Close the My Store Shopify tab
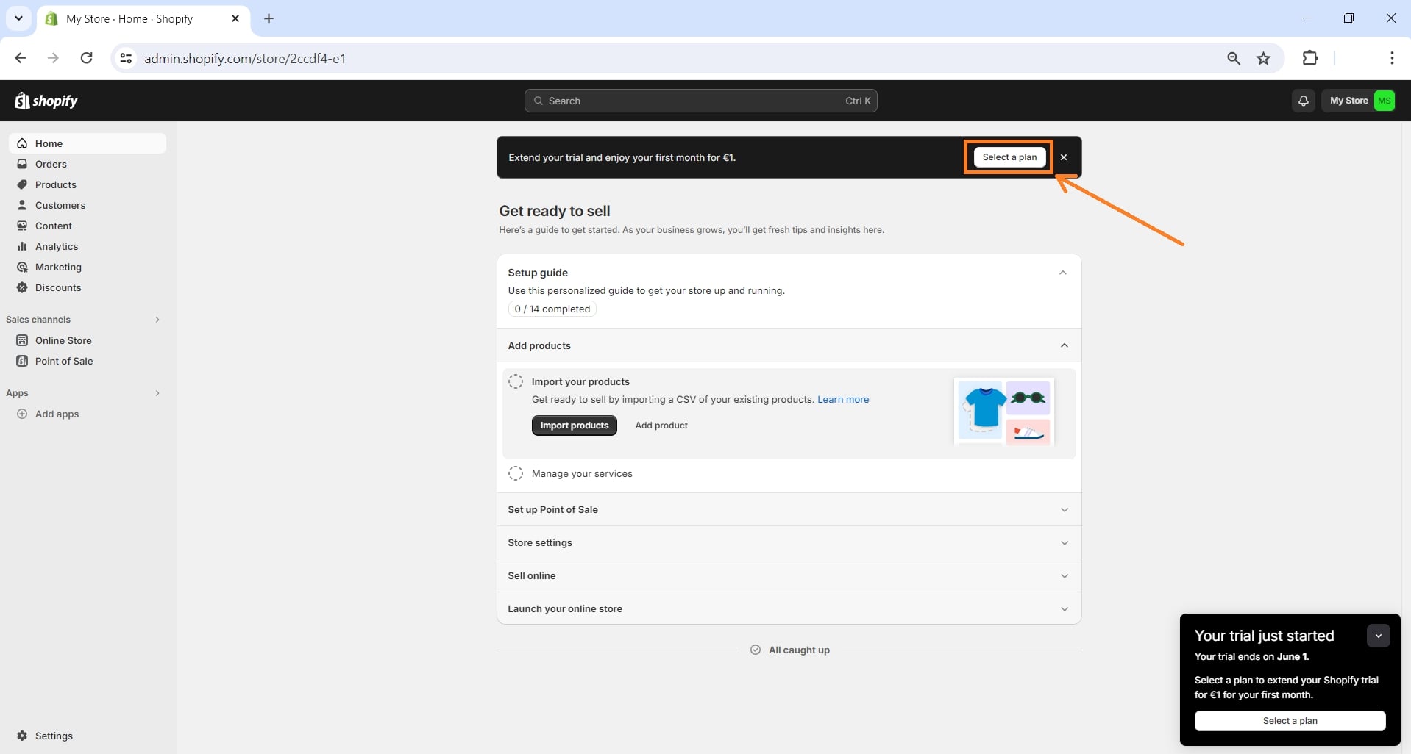Image resolution: width=1411 pixels, height=754 pixels. point(235,18)
